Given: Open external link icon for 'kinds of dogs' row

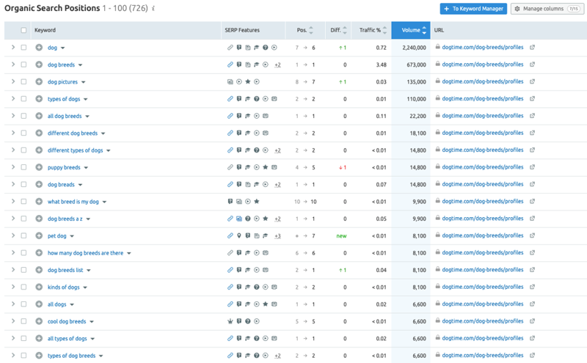Looking at the screenshot, I should click(x=532, y=287).
